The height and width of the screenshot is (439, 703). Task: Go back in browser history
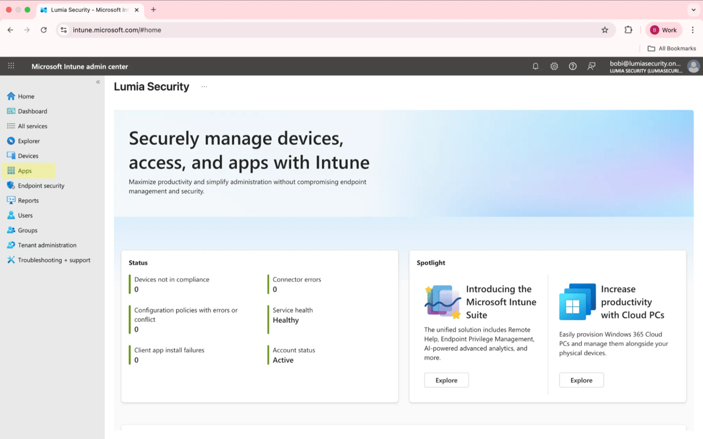10,30
